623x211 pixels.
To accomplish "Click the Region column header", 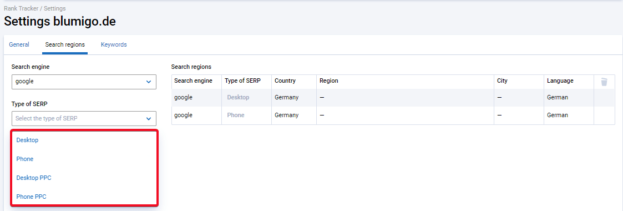I will [x=328, y=81].
